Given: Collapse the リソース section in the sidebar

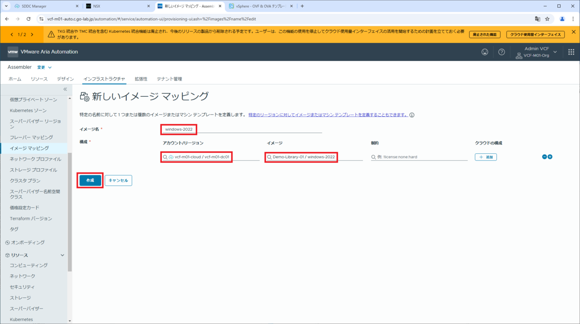Looking at the screenshot, I should point(62,255).
